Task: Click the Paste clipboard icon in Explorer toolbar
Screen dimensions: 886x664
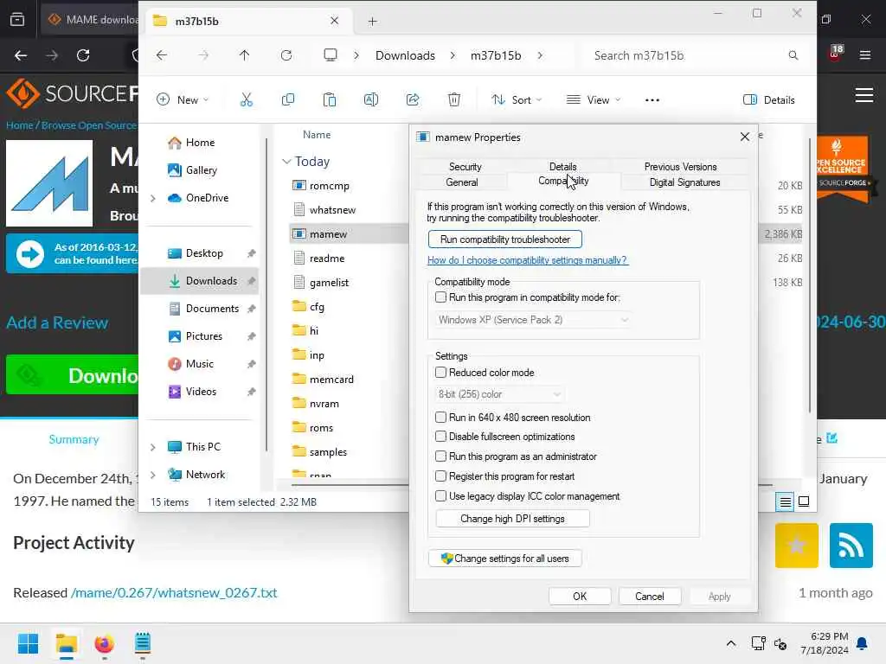Action: 330,100
